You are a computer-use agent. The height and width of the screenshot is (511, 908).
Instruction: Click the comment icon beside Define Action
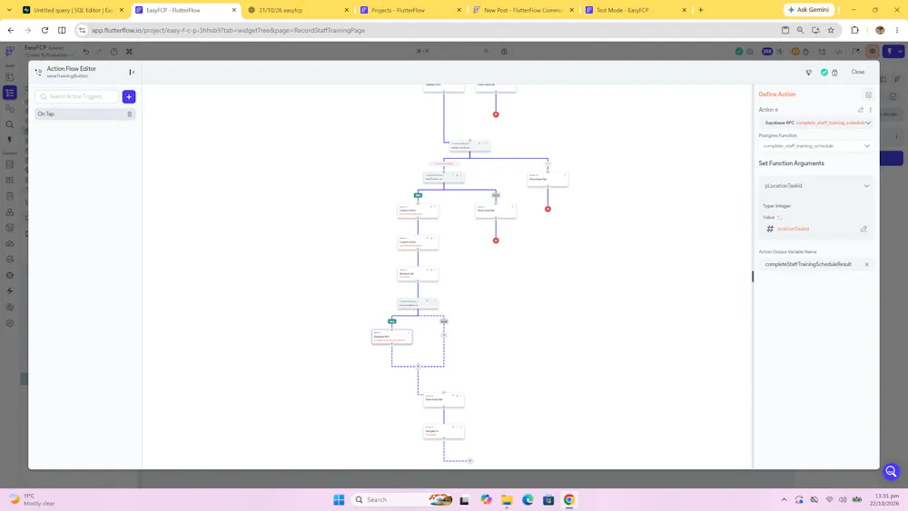868,95
